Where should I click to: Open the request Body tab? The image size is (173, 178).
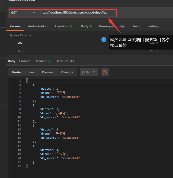86,26
